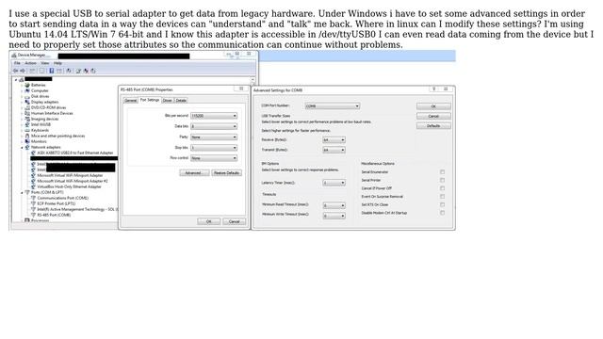Enable the Serial Printer checkbox
Screen dimensions: 603x339
[x=442, y=180]
